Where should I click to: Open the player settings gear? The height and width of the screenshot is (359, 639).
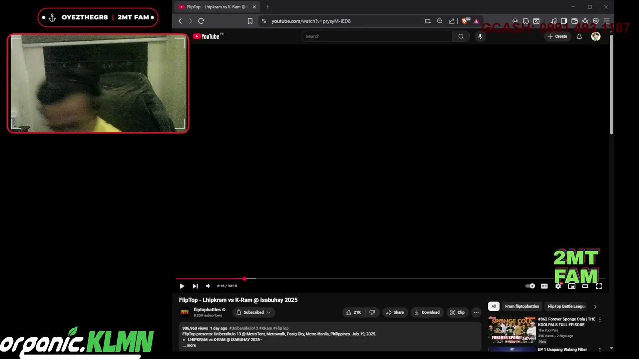click(558, 286)
